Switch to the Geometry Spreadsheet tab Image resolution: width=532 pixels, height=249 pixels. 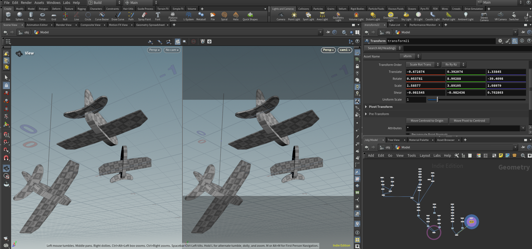(150, 25)
